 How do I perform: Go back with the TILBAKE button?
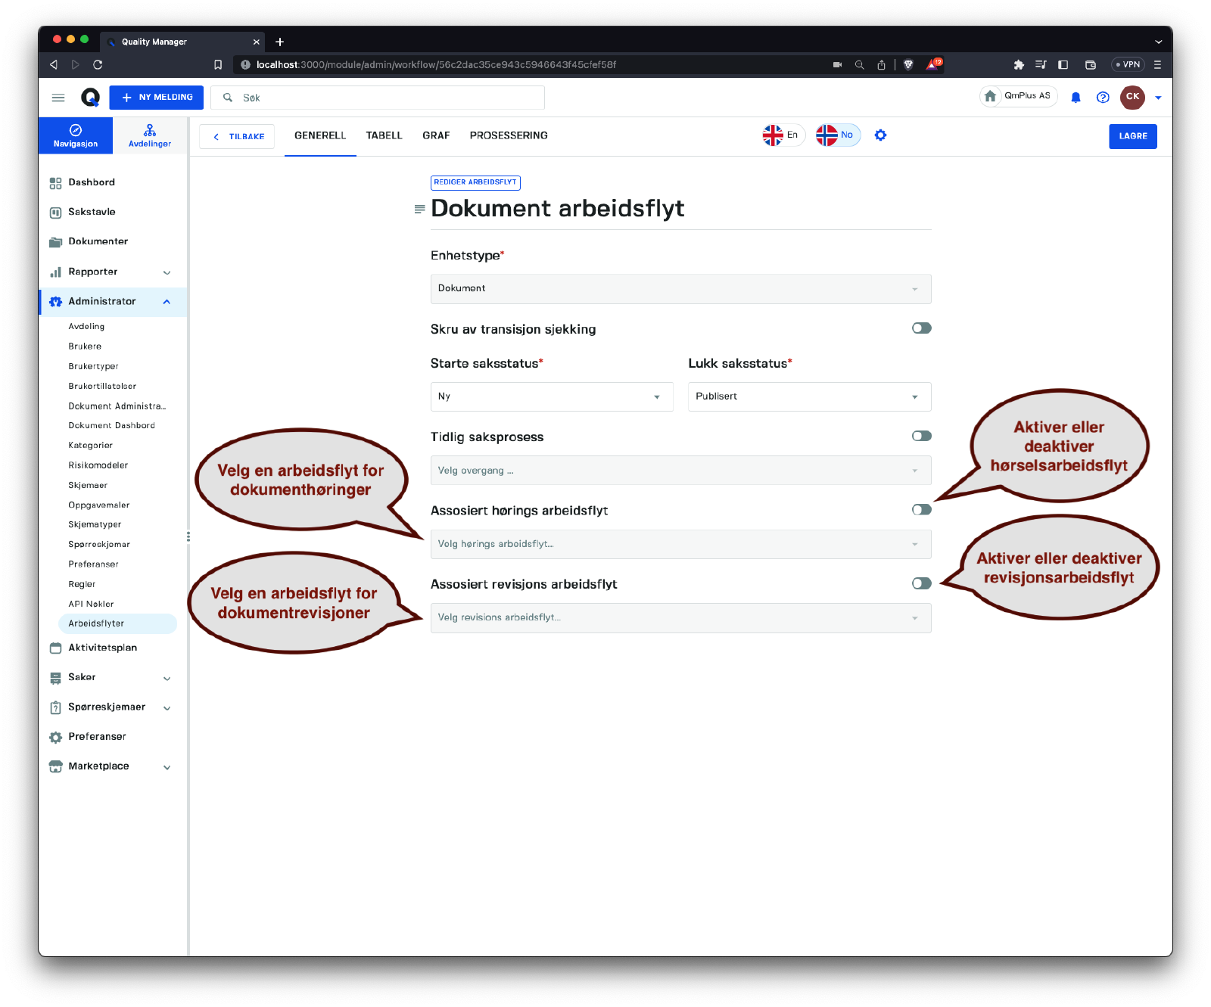tap(238, 137)
